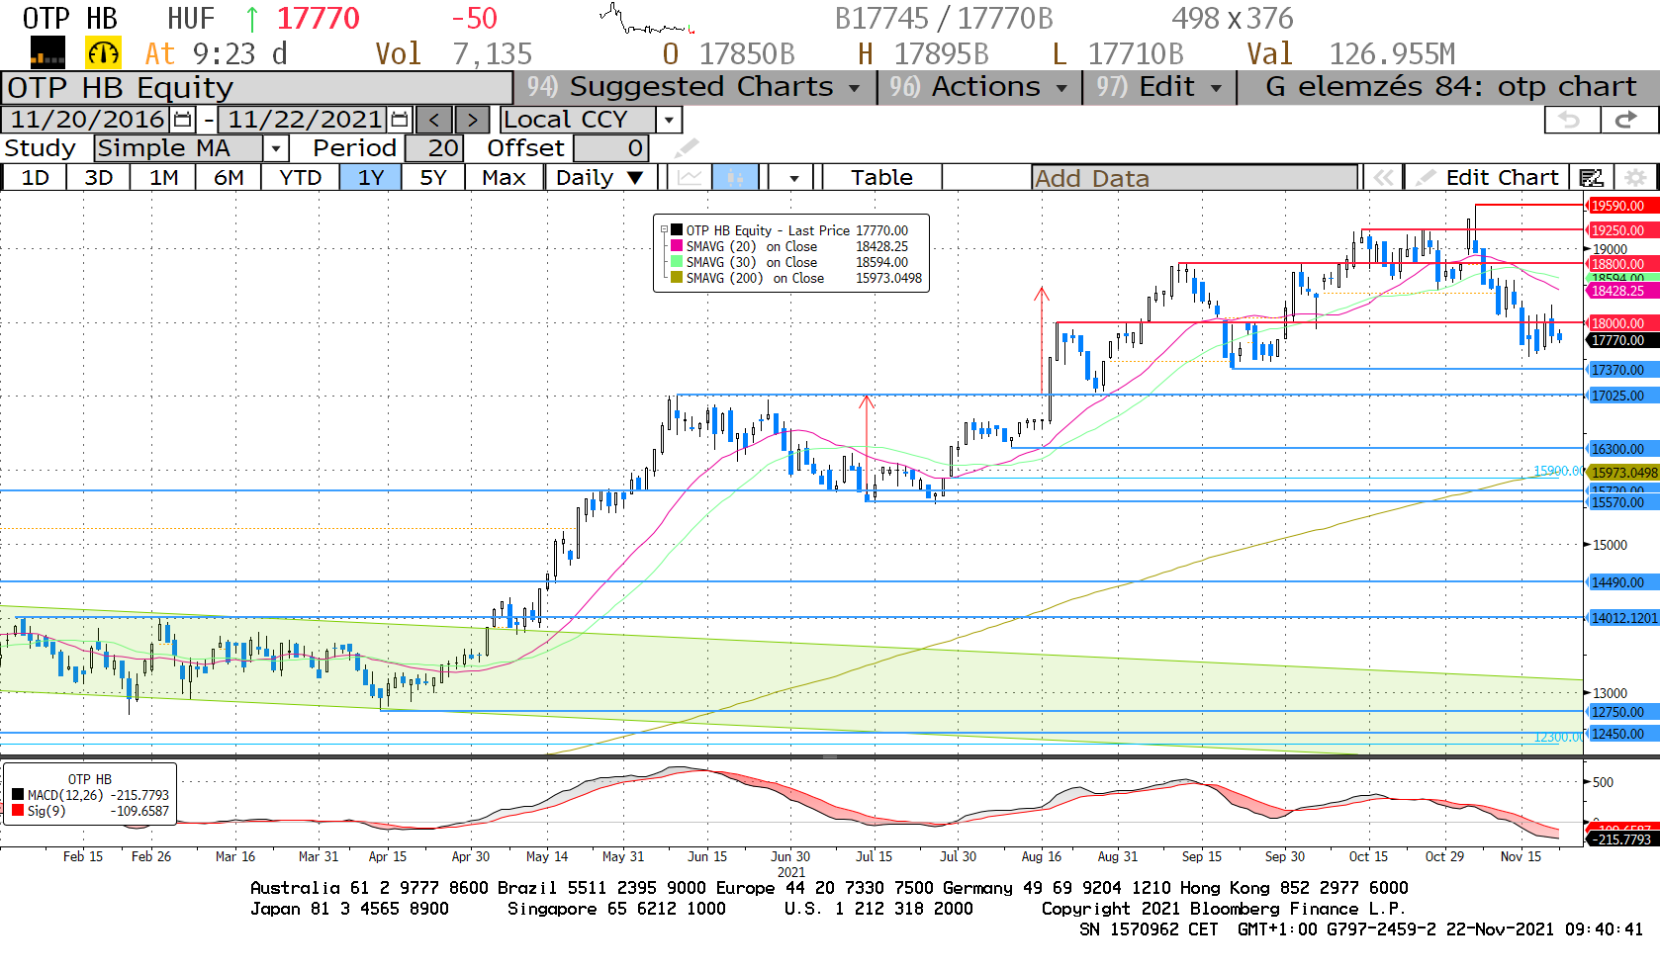This screenshot has width=1660, height=972.
Task: Collapse the price legend box toggle
Action: click(x=664, y=229)
